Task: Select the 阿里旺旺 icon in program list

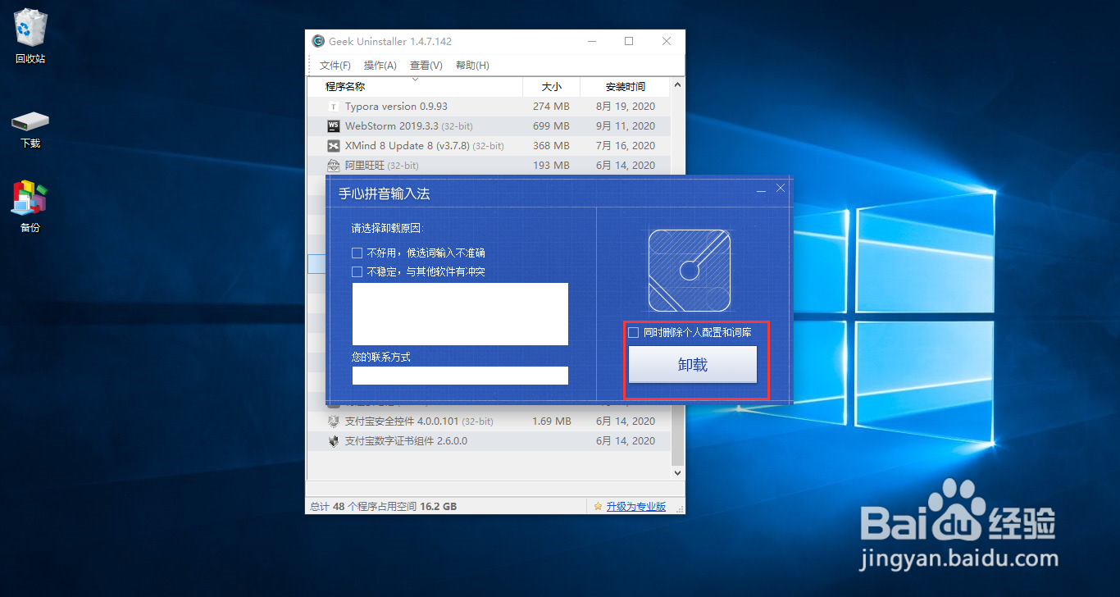Action: click(333, 166)
